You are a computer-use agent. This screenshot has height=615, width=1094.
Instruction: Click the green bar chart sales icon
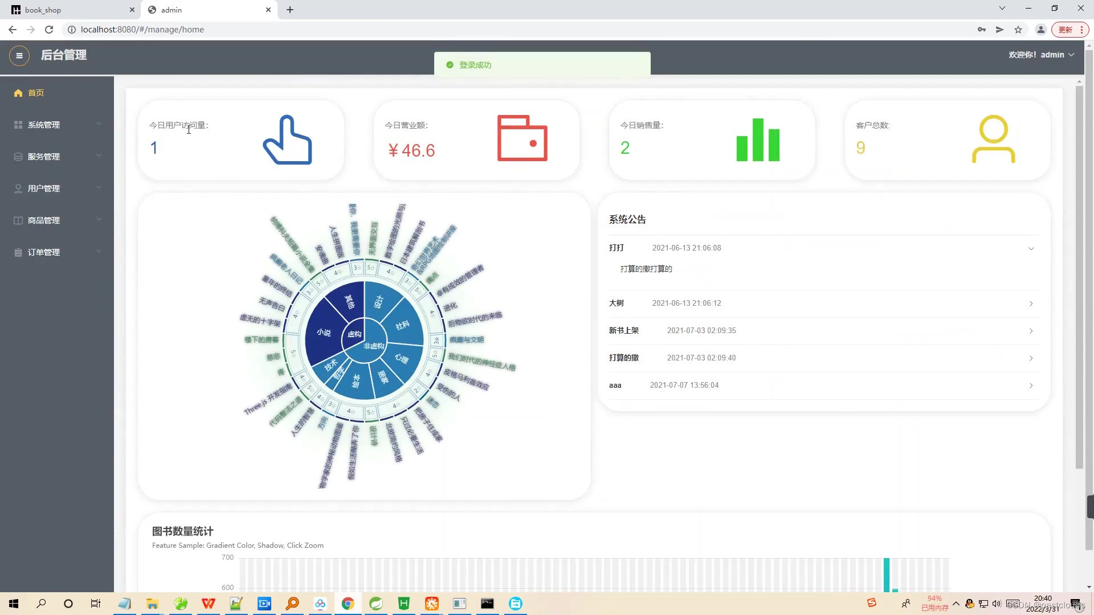pos(757,140)
